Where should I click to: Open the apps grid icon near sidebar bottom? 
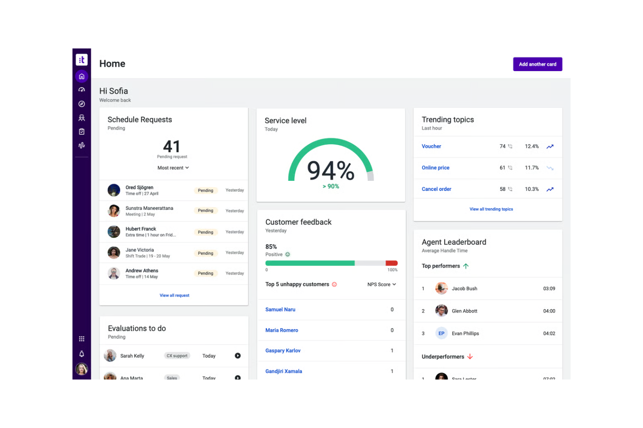(x=82, y=339)
